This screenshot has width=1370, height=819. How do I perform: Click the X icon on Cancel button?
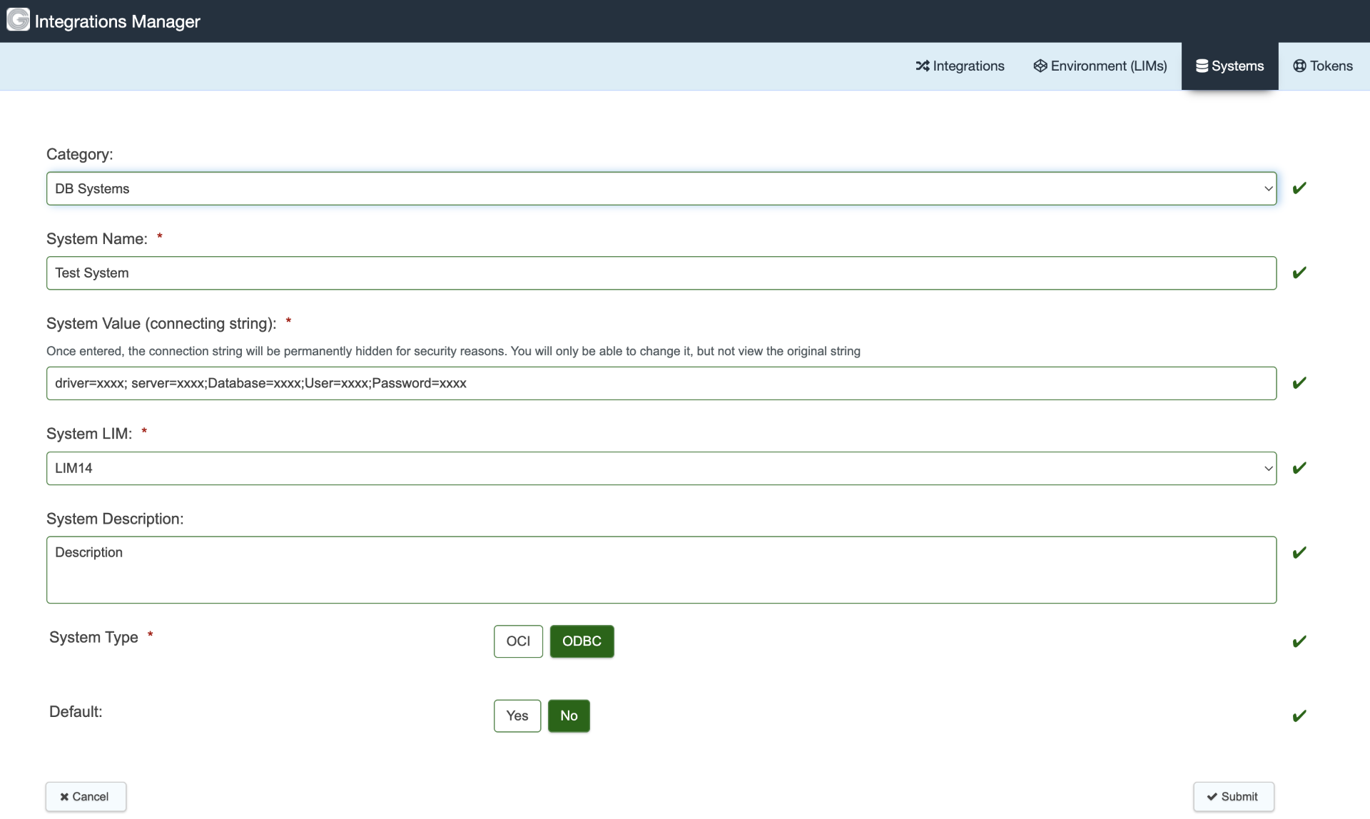pyautogui.click(x=64, y=797)
